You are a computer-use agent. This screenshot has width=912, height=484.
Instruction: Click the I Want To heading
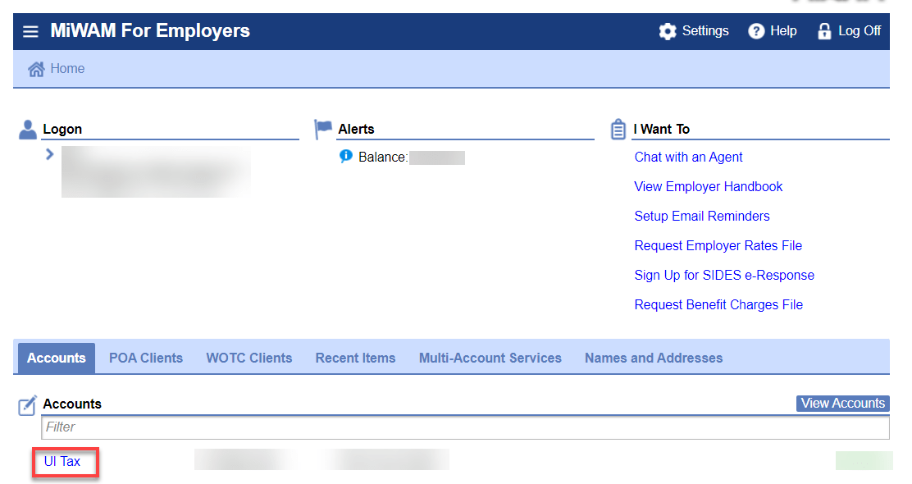[661, 129]
